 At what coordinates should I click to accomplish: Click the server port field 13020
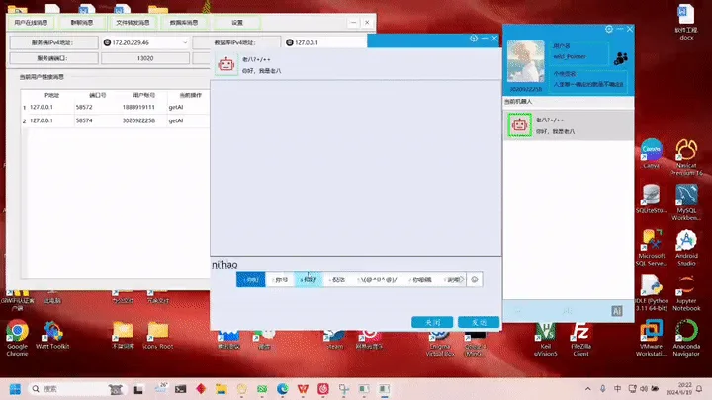click(144, 58)
